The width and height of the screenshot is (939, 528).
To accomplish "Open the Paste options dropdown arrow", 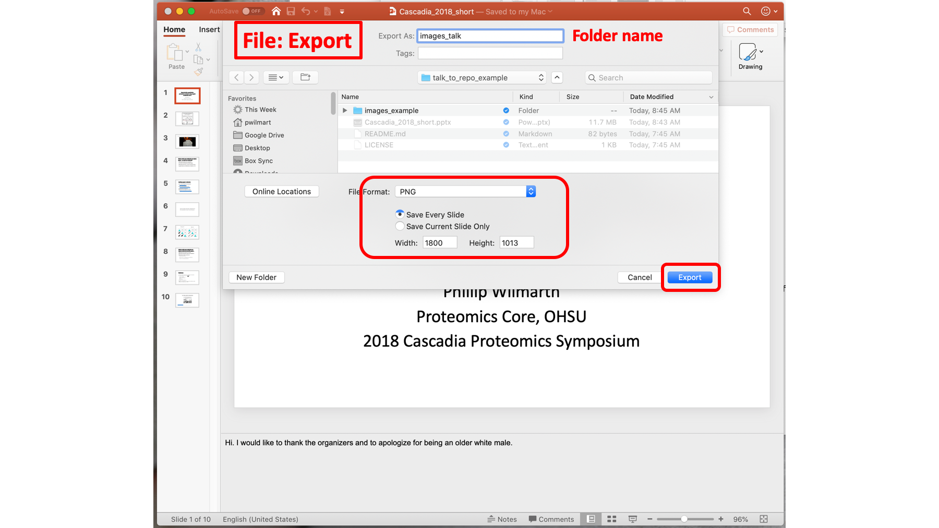I will point(187,52).
